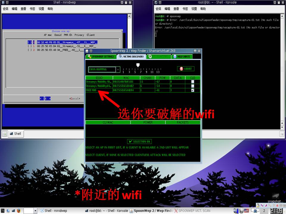
Task: Click the taskbar run-command input field
Action: (29, 211)
